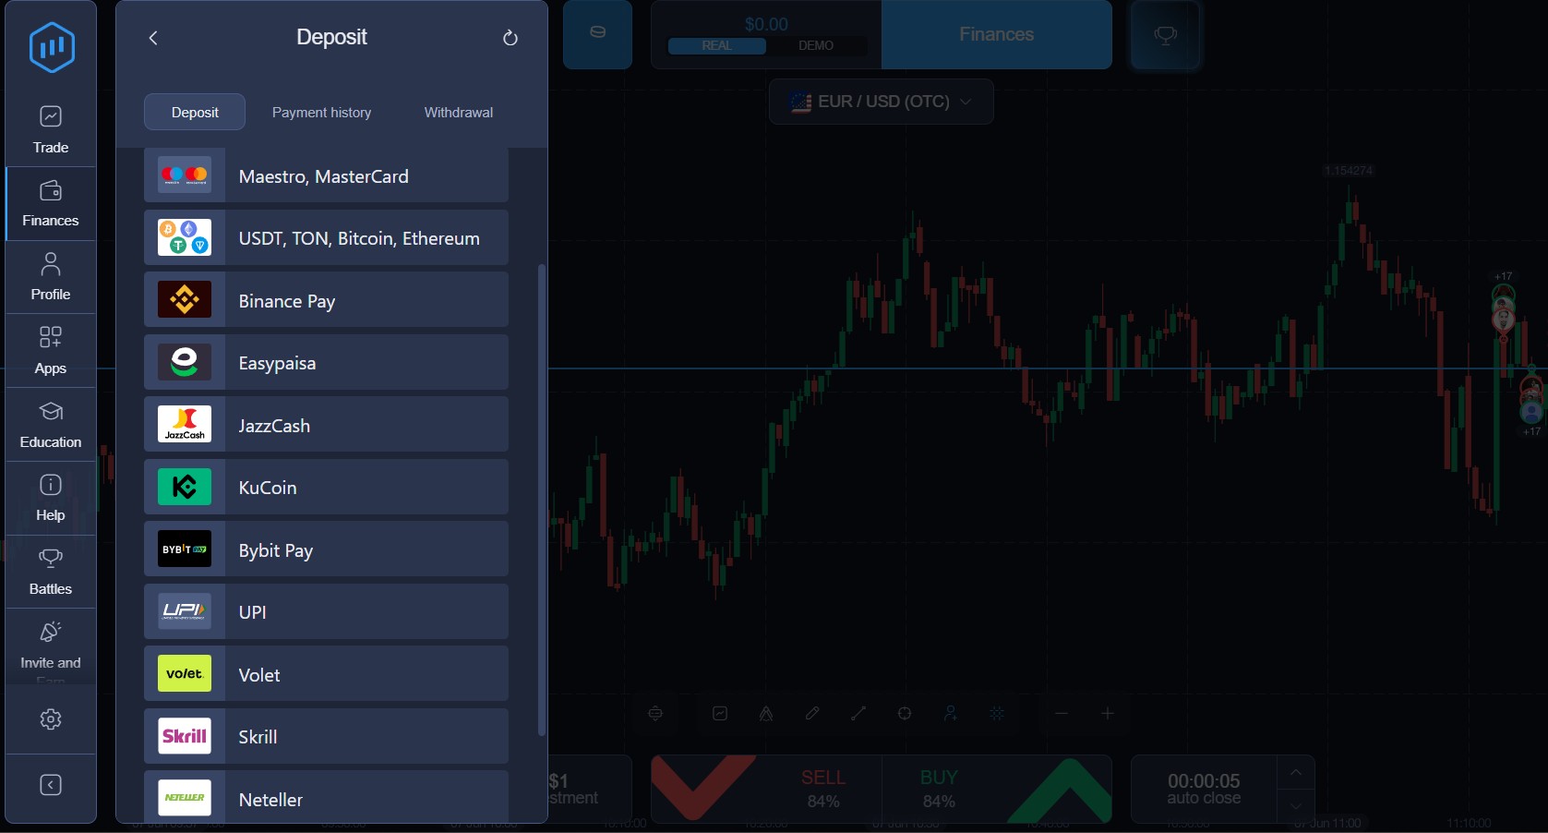Image resolution: width=1548 pixels, height=833 pixels.
Task: Click the SELL 84% button
Action: tap(766, 789)
